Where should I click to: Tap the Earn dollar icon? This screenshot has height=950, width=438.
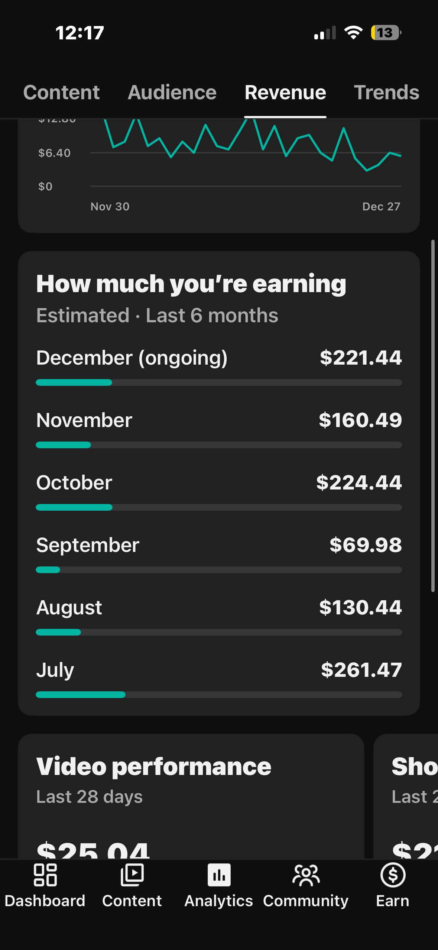tap(393, 875)
